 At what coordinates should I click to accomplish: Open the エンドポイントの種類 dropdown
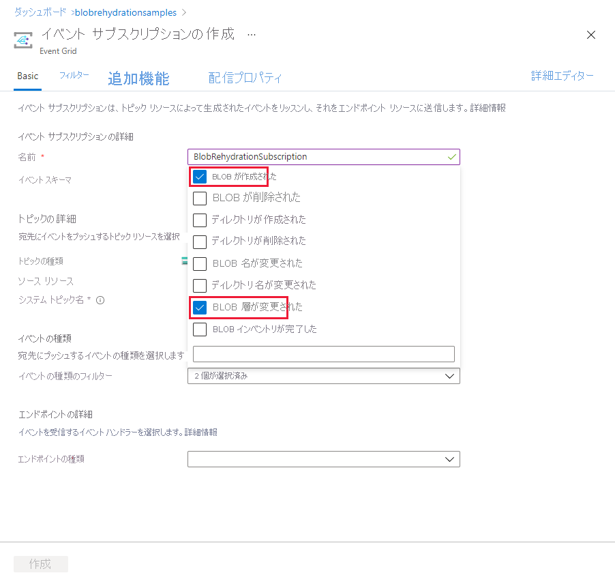click(x=449, y=458)
